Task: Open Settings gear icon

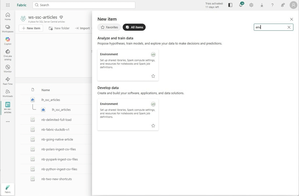Action: (251, 5)
